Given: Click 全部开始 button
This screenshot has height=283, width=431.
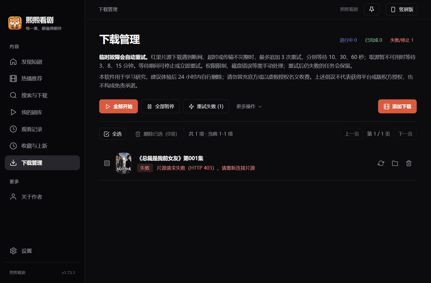Looking at the screenshot, I should click(x=119, y=106).
